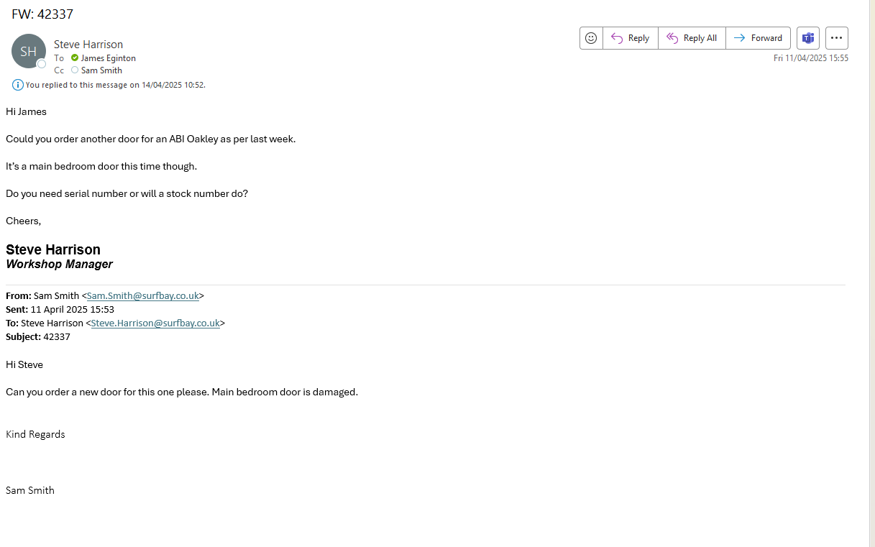This screenshot has width=875, height=547.
Task: Click James Eginton's green presence indicator
Action: 75,58
